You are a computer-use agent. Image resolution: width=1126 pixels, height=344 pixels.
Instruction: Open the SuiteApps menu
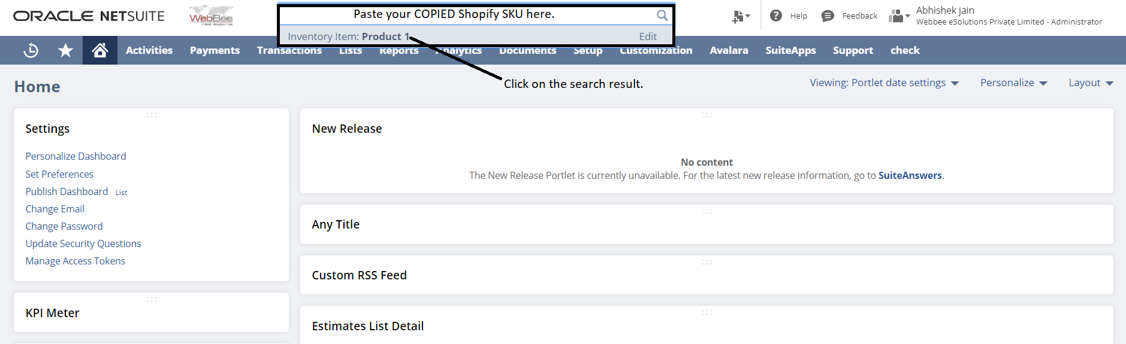790,50
